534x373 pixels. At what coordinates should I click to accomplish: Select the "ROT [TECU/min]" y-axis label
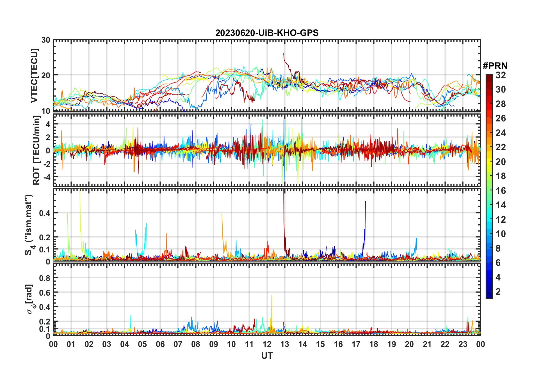point(36,150)
